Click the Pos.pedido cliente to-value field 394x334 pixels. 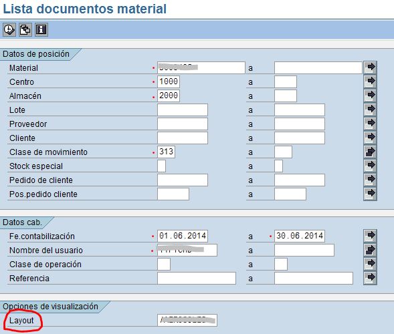[290, 194]
